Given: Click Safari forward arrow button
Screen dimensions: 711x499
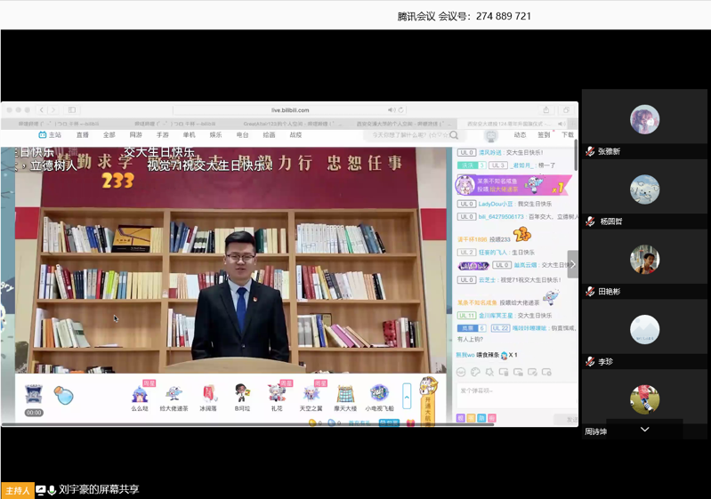Looking at the screenshot, I should click(x=53, y=109).
